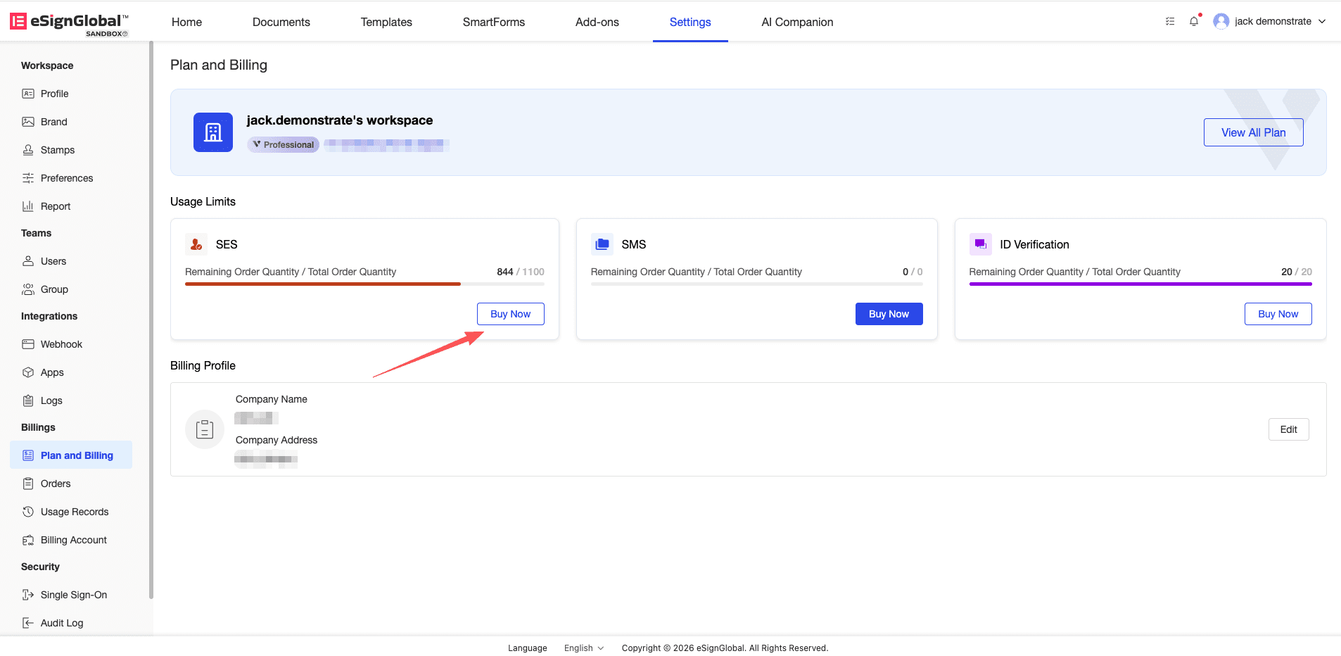Click the SMS folder icon
This screenshot has height=656, width=1341.
point(602,244)
